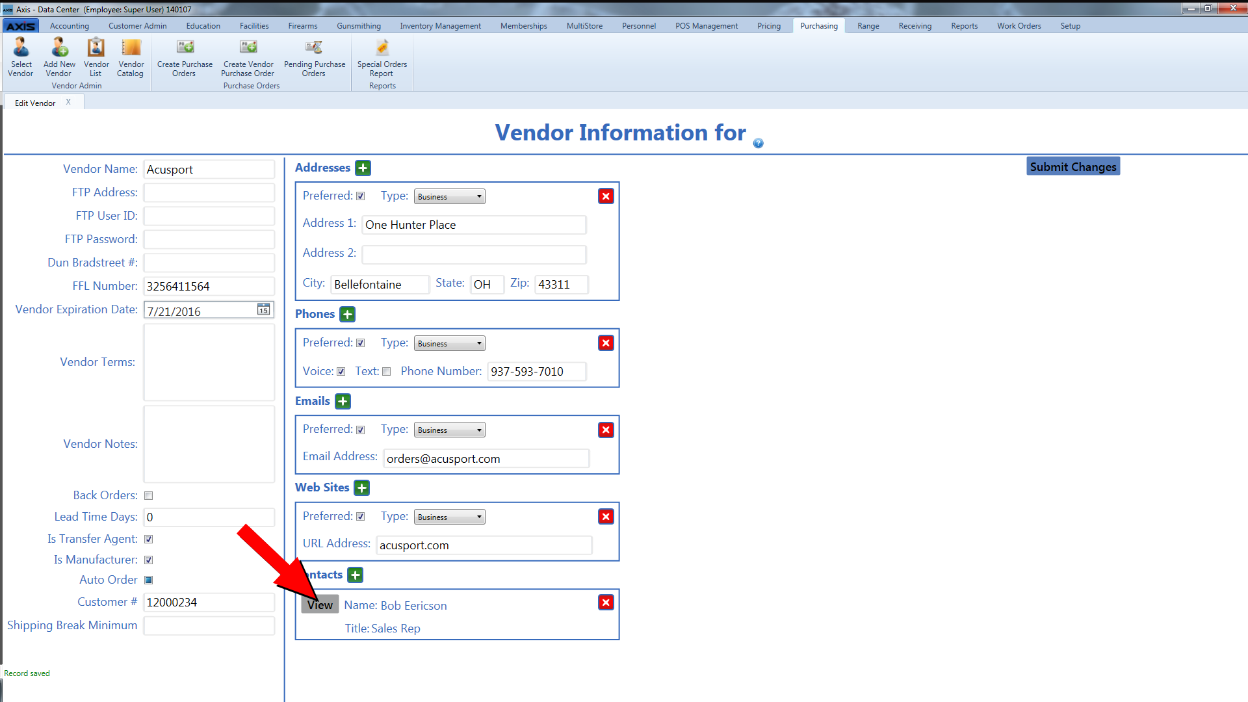Click Submit Changes button

pyautogui.click(x=1073, y=166)
